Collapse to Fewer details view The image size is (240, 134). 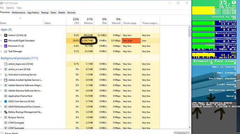pyautogui.click(x=9, y=133)
